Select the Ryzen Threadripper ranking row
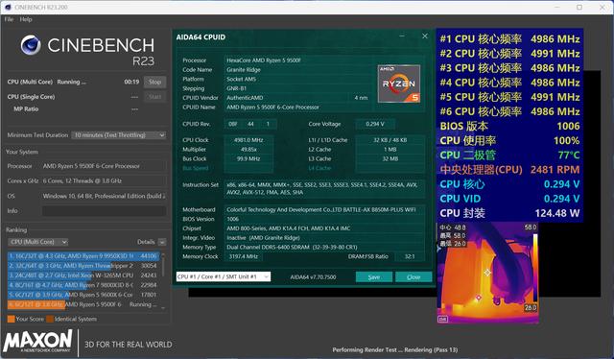Image resolution: width=614 pixels, height=359 pixels. (83, 265)
